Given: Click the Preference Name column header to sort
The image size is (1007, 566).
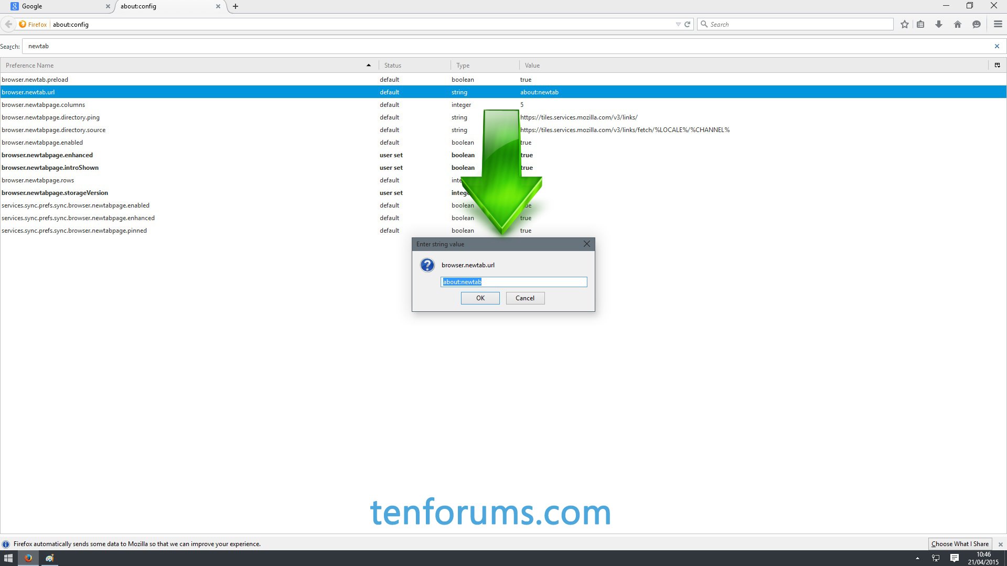Looking at the screenshot, I should click(187, 65).
